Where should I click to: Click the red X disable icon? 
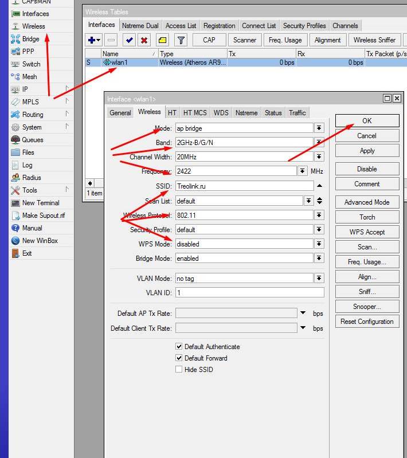(144, 40)
